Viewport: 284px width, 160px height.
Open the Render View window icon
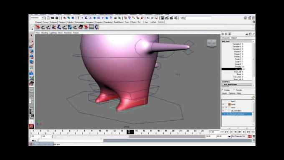point(162,18)
